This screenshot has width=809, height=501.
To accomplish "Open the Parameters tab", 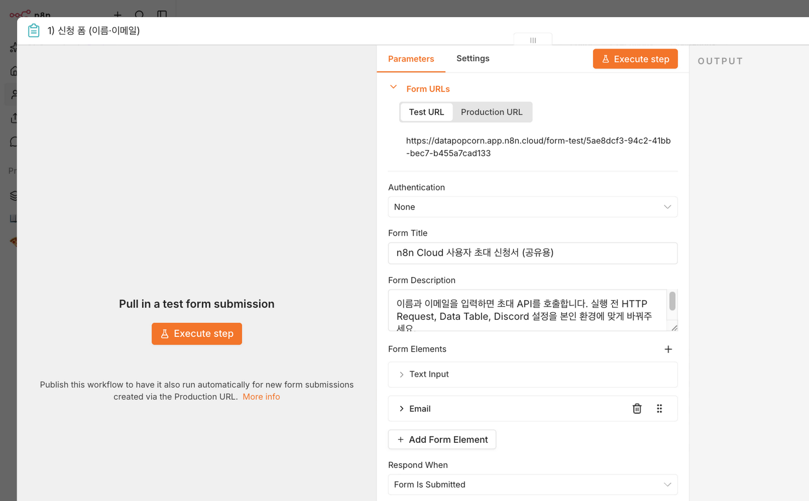I will coord(411,59).
